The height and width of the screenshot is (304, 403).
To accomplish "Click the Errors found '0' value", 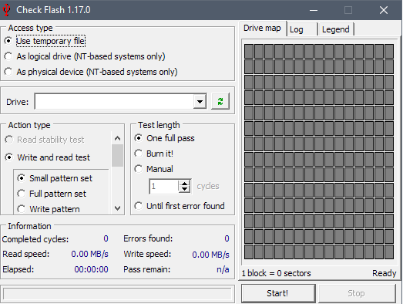I will coord(227,238).
